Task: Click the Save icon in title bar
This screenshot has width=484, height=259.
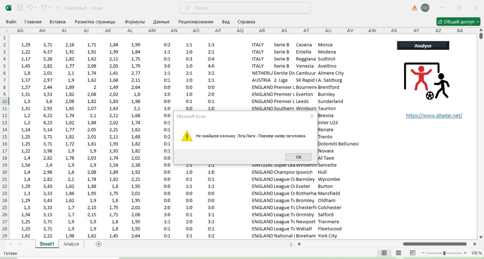Action: pyautogui.click(x=19, y=8)
